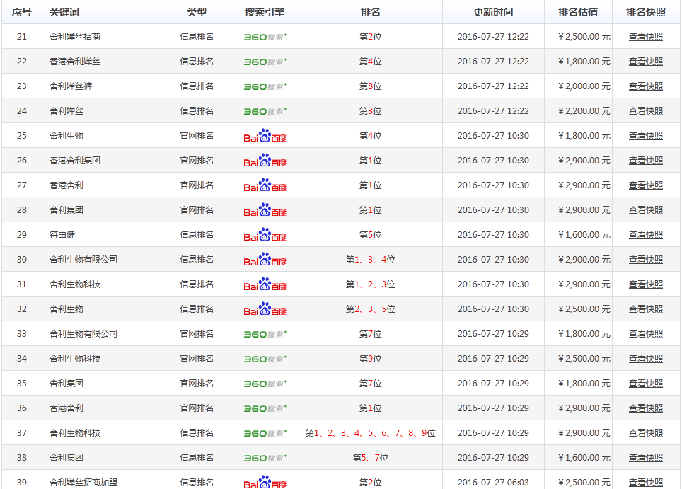
Task: Click value ￥2,200.00 元 in row 24
Action: point(584,111)
